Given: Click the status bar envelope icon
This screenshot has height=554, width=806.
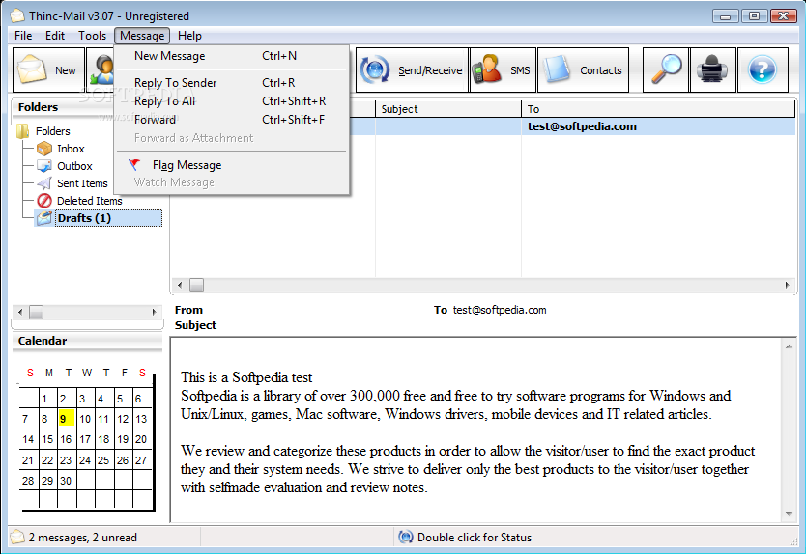Looking at the screenshot, I should click(17, 537).
